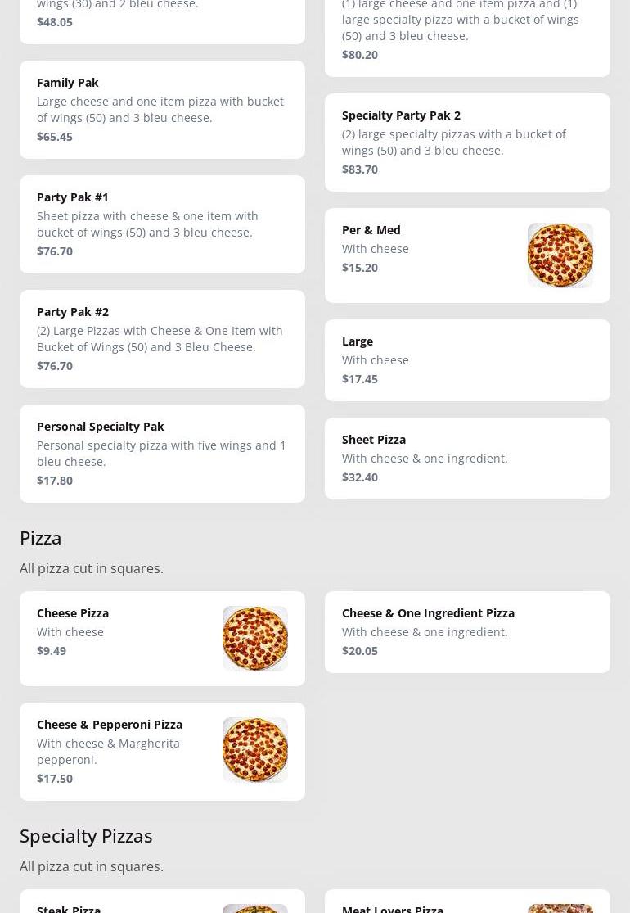
Task: Click the Steak Pizza thumbnail at bottom
Action: pos(254,908)
